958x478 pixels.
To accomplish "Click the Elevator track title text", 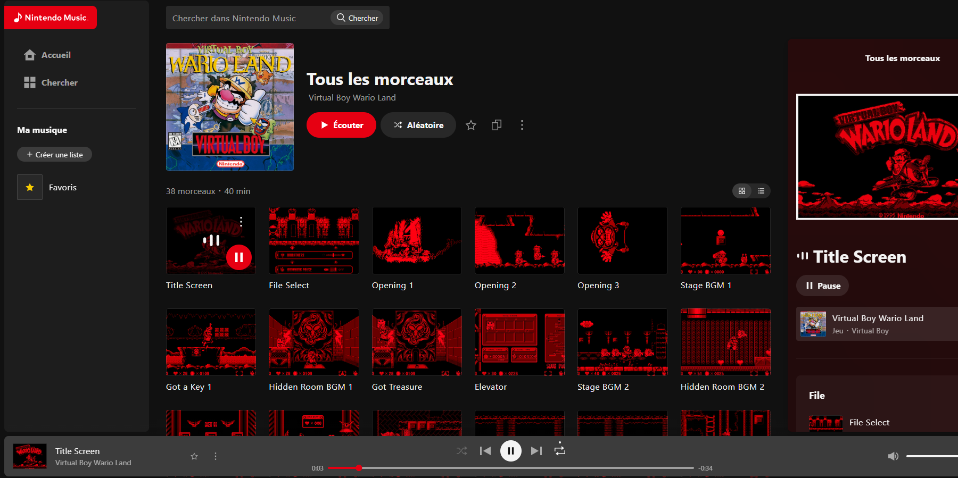I will pyautogui.click(x=491, y=387).
